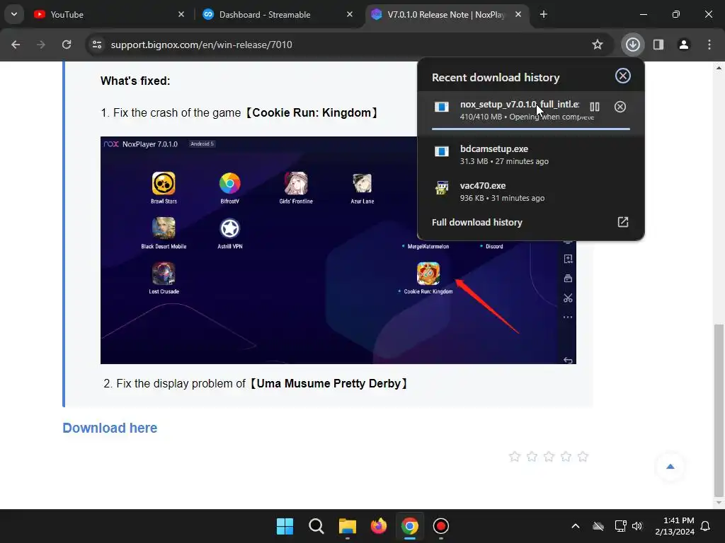This screenshot has height=543, width=725.
Task: Click the scrollbar up arrow
Action: click(x=719, y=68)
